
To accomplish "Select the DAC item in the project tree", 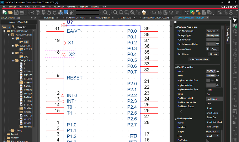I will tap(26, 57).
